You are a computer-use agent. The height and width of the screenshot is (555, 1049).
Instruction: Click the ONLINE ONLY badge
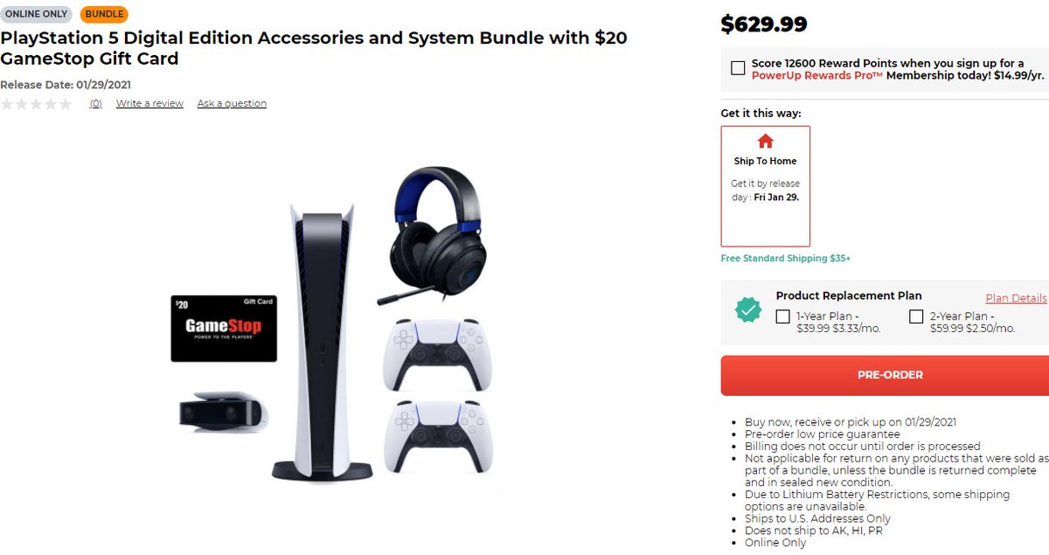(36, 14)
